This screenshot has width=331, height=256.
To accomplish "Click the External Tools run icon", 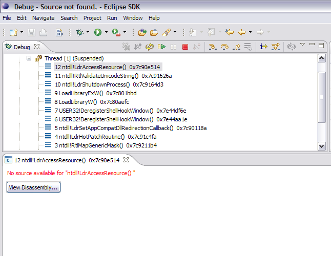I will 116,32.
